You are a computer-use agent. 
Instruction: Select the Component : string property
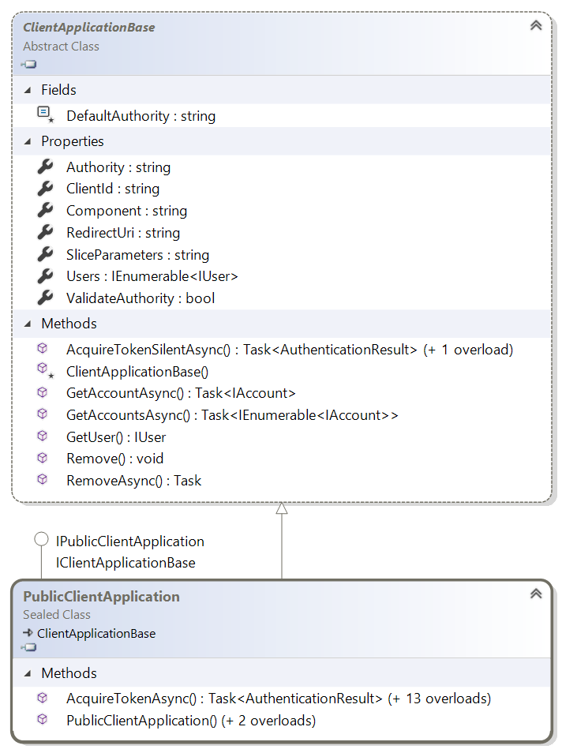(x=127, y=211)
